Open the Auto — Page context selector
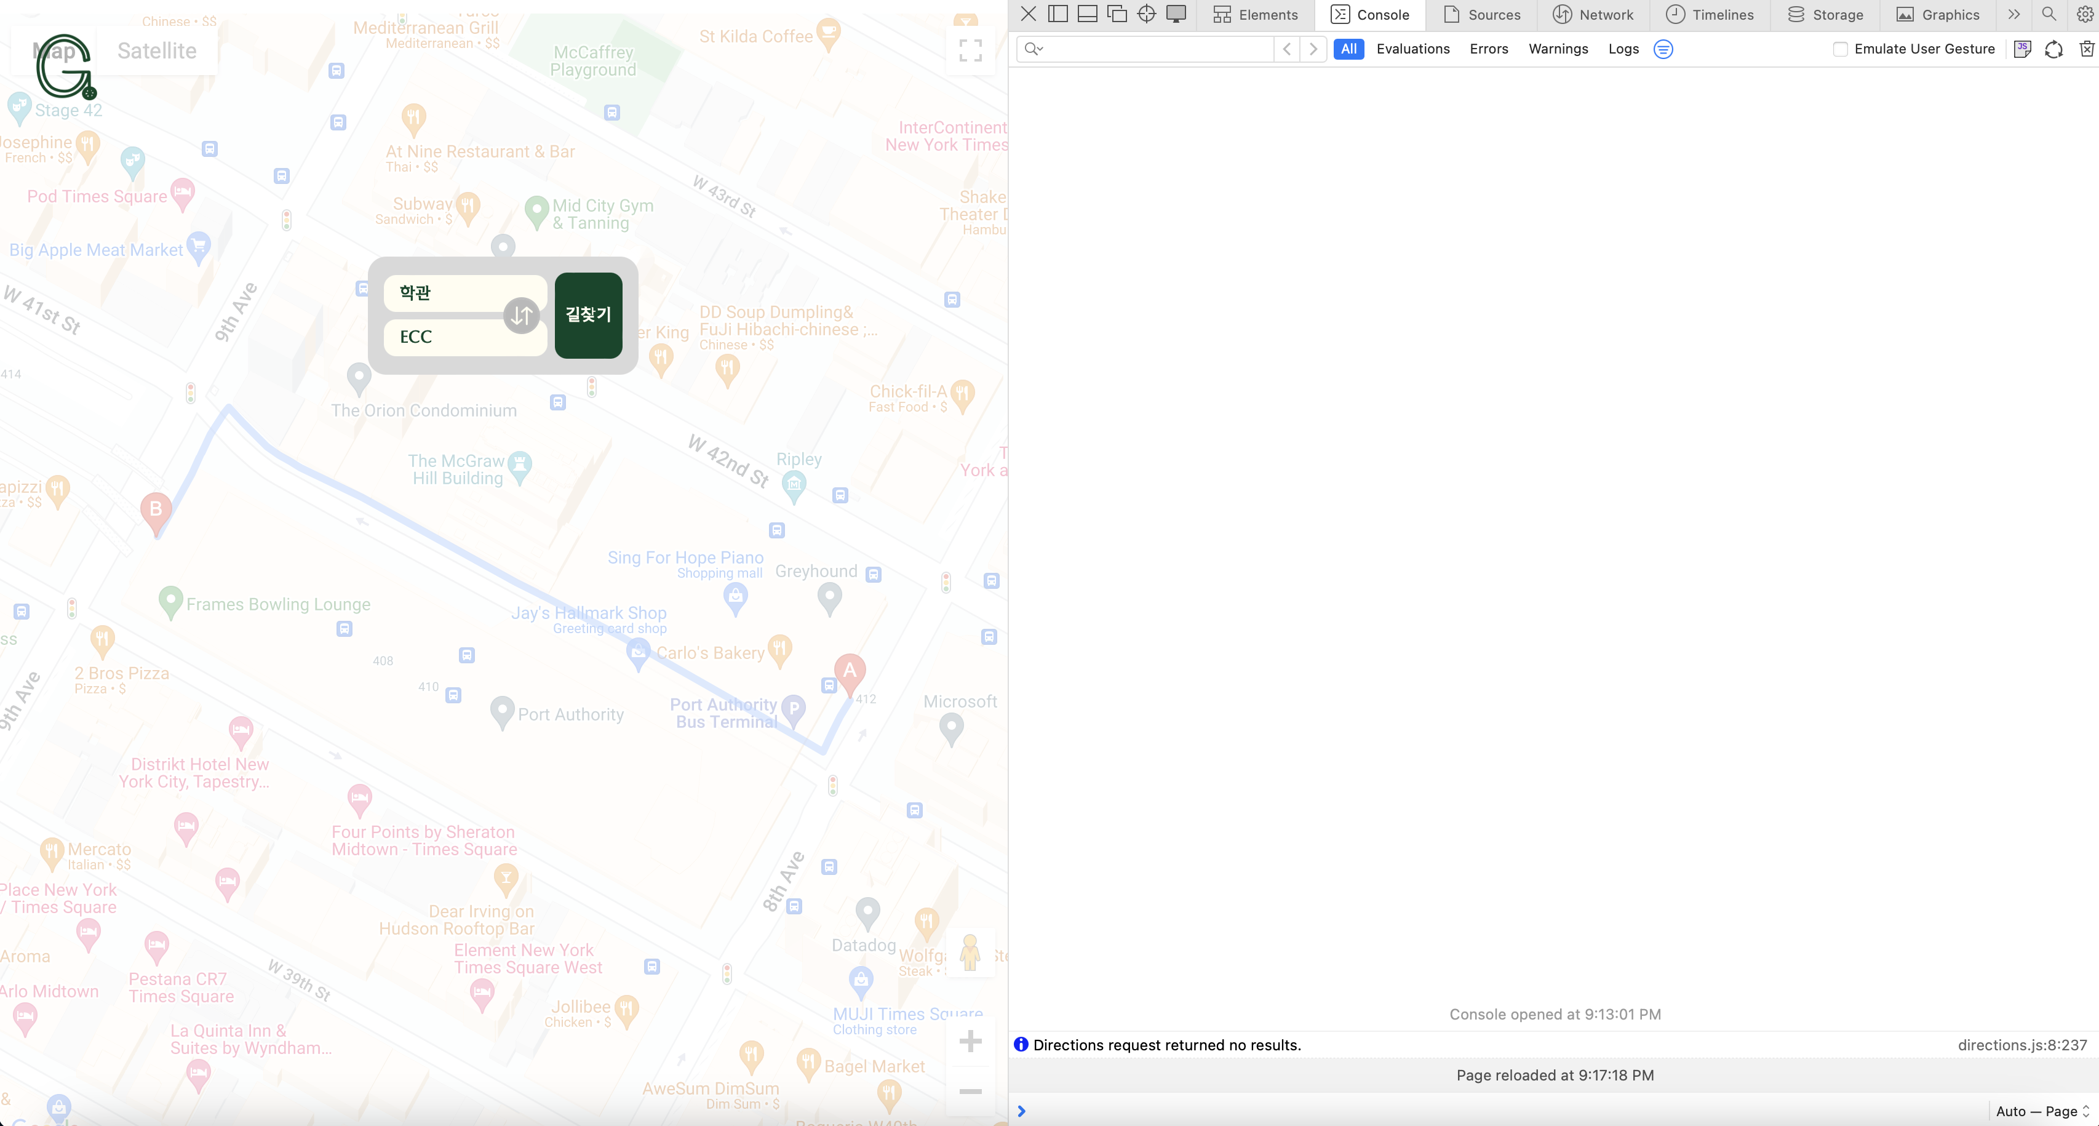 click(x=2042, y=1111)
